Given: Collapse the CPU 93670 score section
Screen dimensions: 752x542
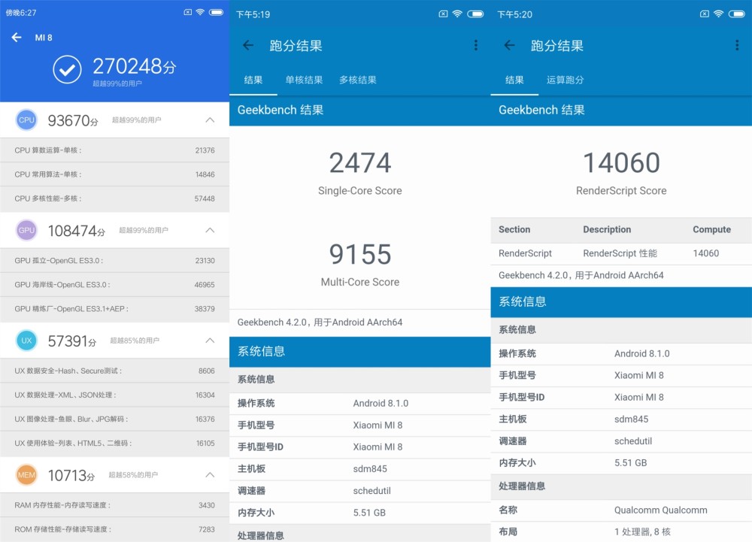Looking at the screenshot, I should point(210,120).
